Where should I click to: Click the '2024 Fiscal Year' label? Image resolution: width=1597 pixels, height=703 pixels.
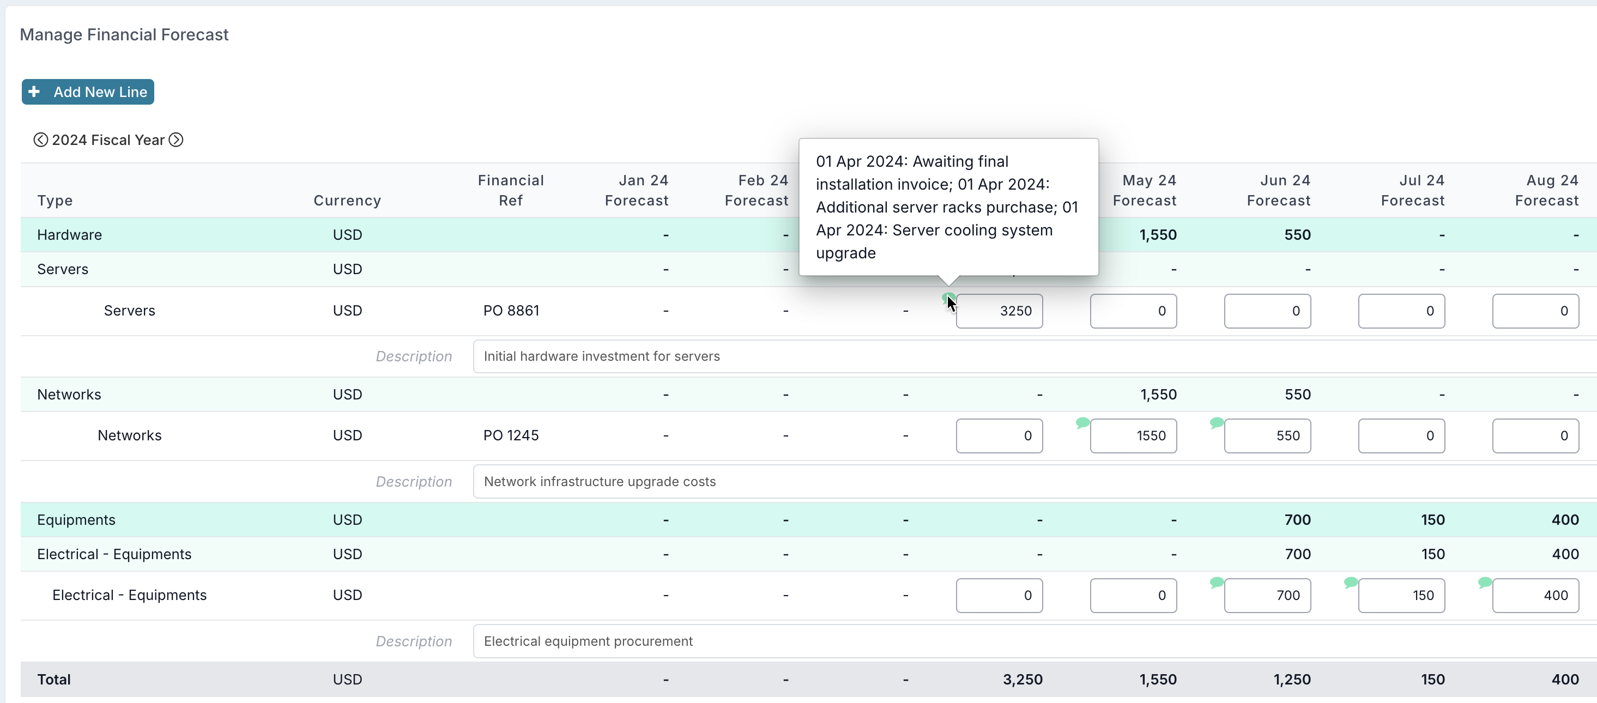pyautogui.click(x=108, y=140)
